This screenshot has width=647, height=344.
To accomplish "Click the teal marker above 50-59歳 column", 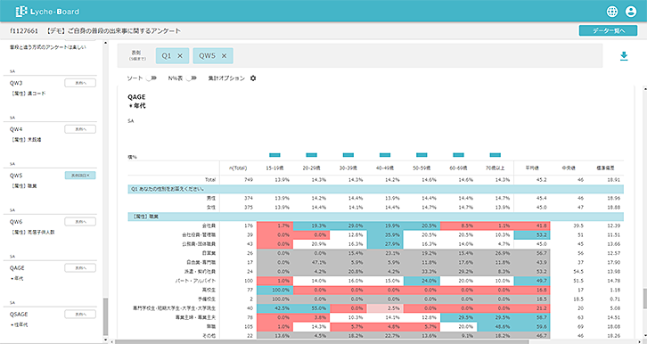I will tap(422, 155).
